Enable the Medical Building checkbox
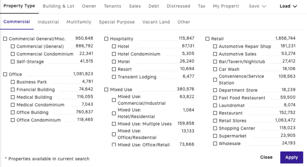 [x=13, y=97]
